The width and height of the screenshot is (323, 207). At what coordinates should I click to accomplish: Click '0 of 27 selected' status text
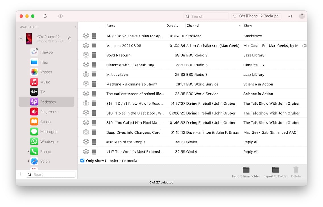[x=161, y=182]
